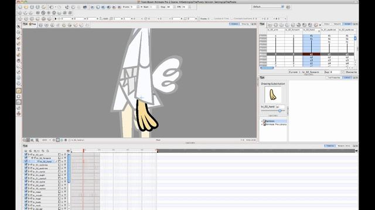Click the Xsheet panel menu icon
This screenshot has width=375, height=210.
(262, 24)
